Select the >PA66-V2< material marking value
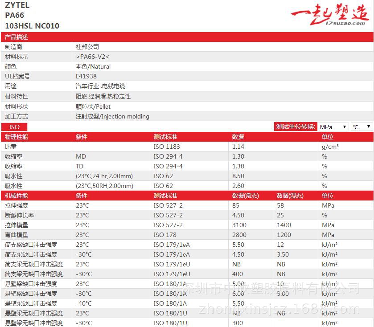Viewport: 374px width, 327px height. [x=93, y=57]
